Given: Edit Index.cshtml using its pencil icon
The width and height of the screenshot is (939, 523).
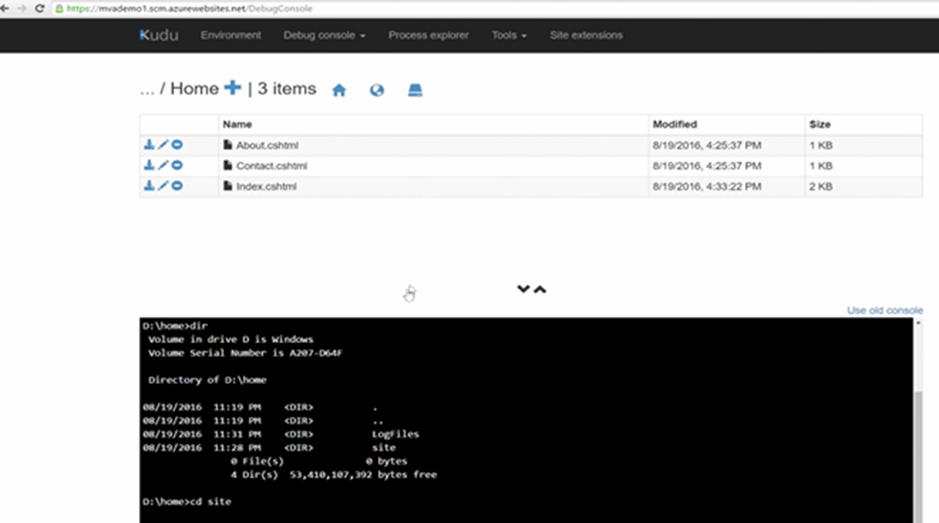Looking at the screenshot, I should (162, 186).
